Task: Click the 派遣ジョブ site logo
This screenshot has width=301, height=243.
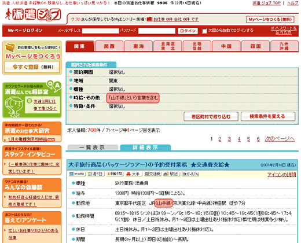Action: click(33, 14)
